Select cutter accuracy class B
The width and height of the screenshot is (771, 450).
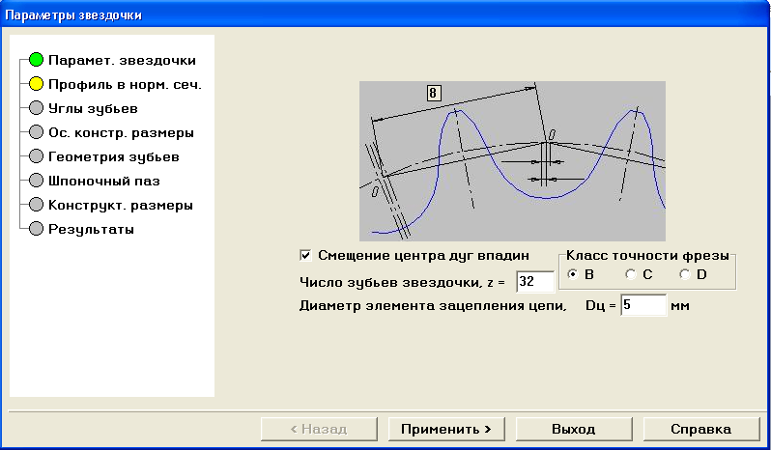[572, 274]
